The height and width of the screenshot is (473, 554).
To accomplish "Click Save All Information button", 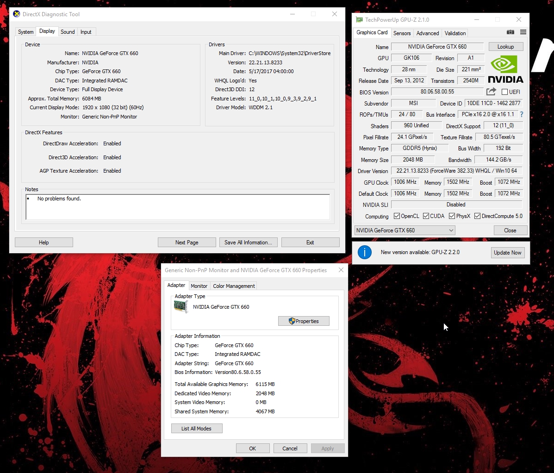I will [248, 243].
